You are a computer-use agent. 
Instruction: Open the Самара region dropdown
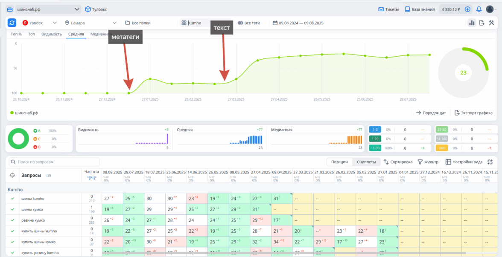(x=90, y=23)
